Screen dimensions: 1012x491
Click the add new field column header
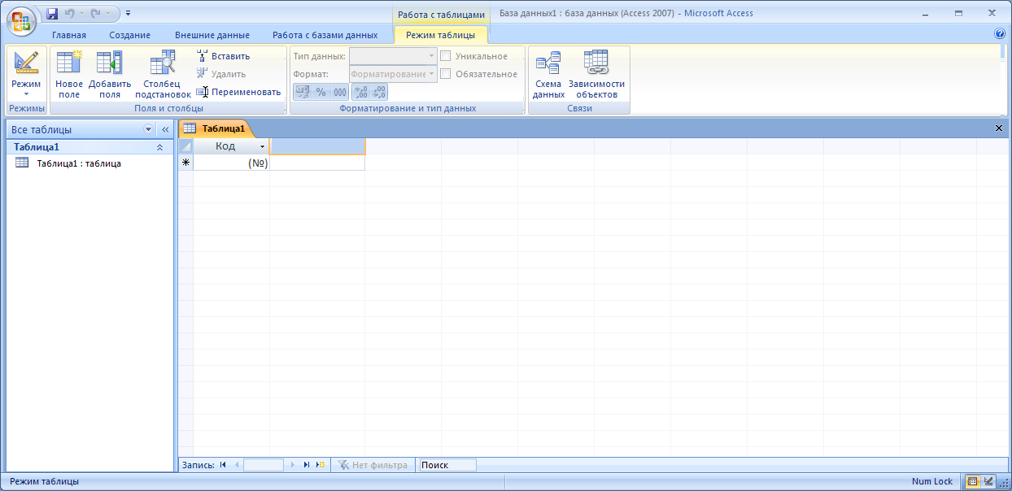317,146
